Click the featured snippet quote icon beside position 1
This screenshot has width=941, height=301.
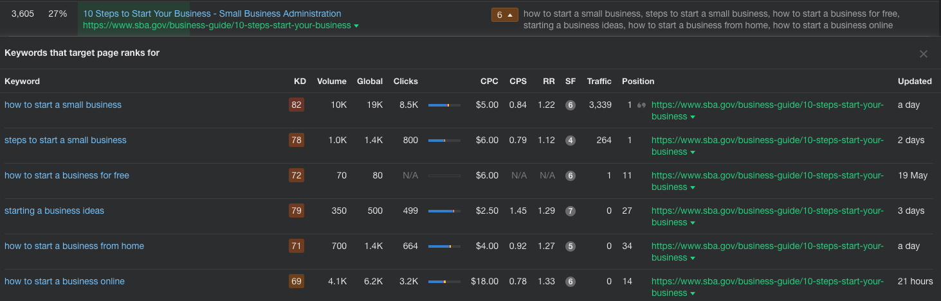coord(641,105)
